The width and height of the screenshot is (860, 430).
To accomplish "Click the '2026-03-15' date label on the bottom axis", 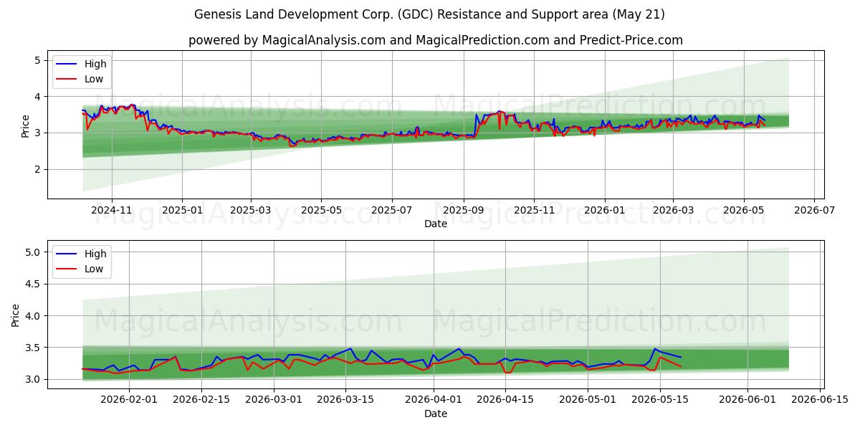I will 346,401.
